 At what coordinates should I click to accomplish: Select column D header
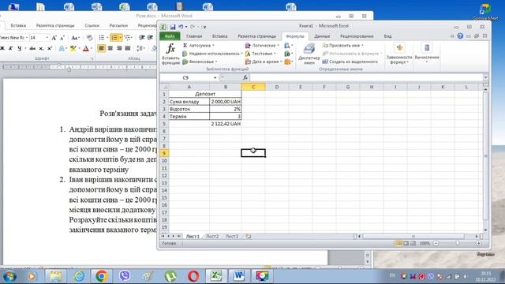(277, 87)
